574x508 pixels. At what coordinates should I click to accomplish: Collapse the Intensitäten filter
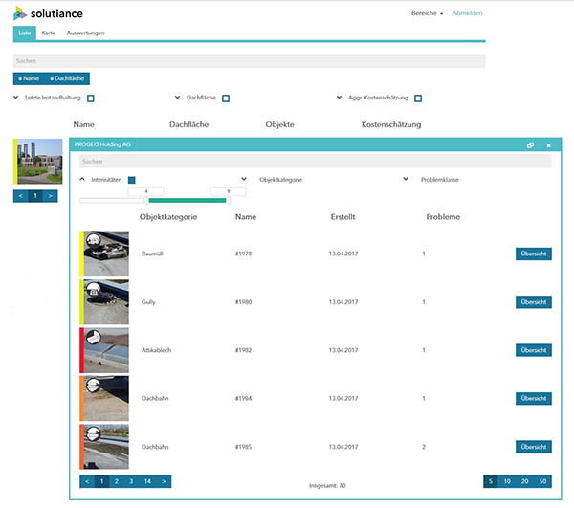[82, 179]
